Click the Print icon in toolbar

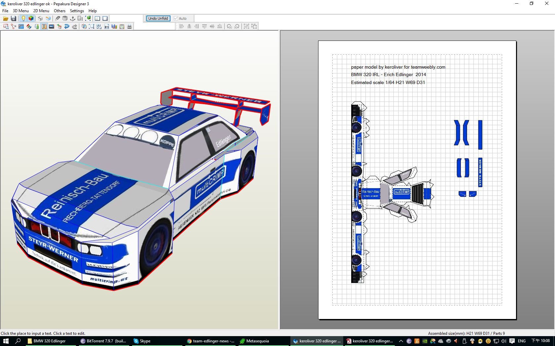[x=129, y=27]
